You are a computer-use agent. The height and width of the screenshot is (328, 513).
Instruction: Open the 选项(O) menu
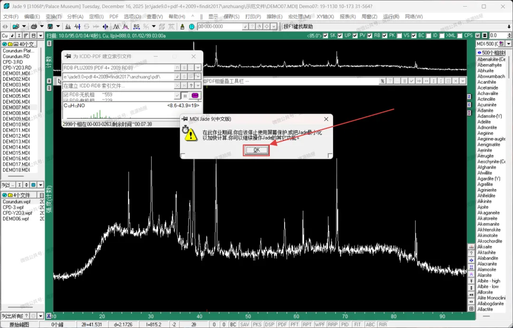[132, 16]
